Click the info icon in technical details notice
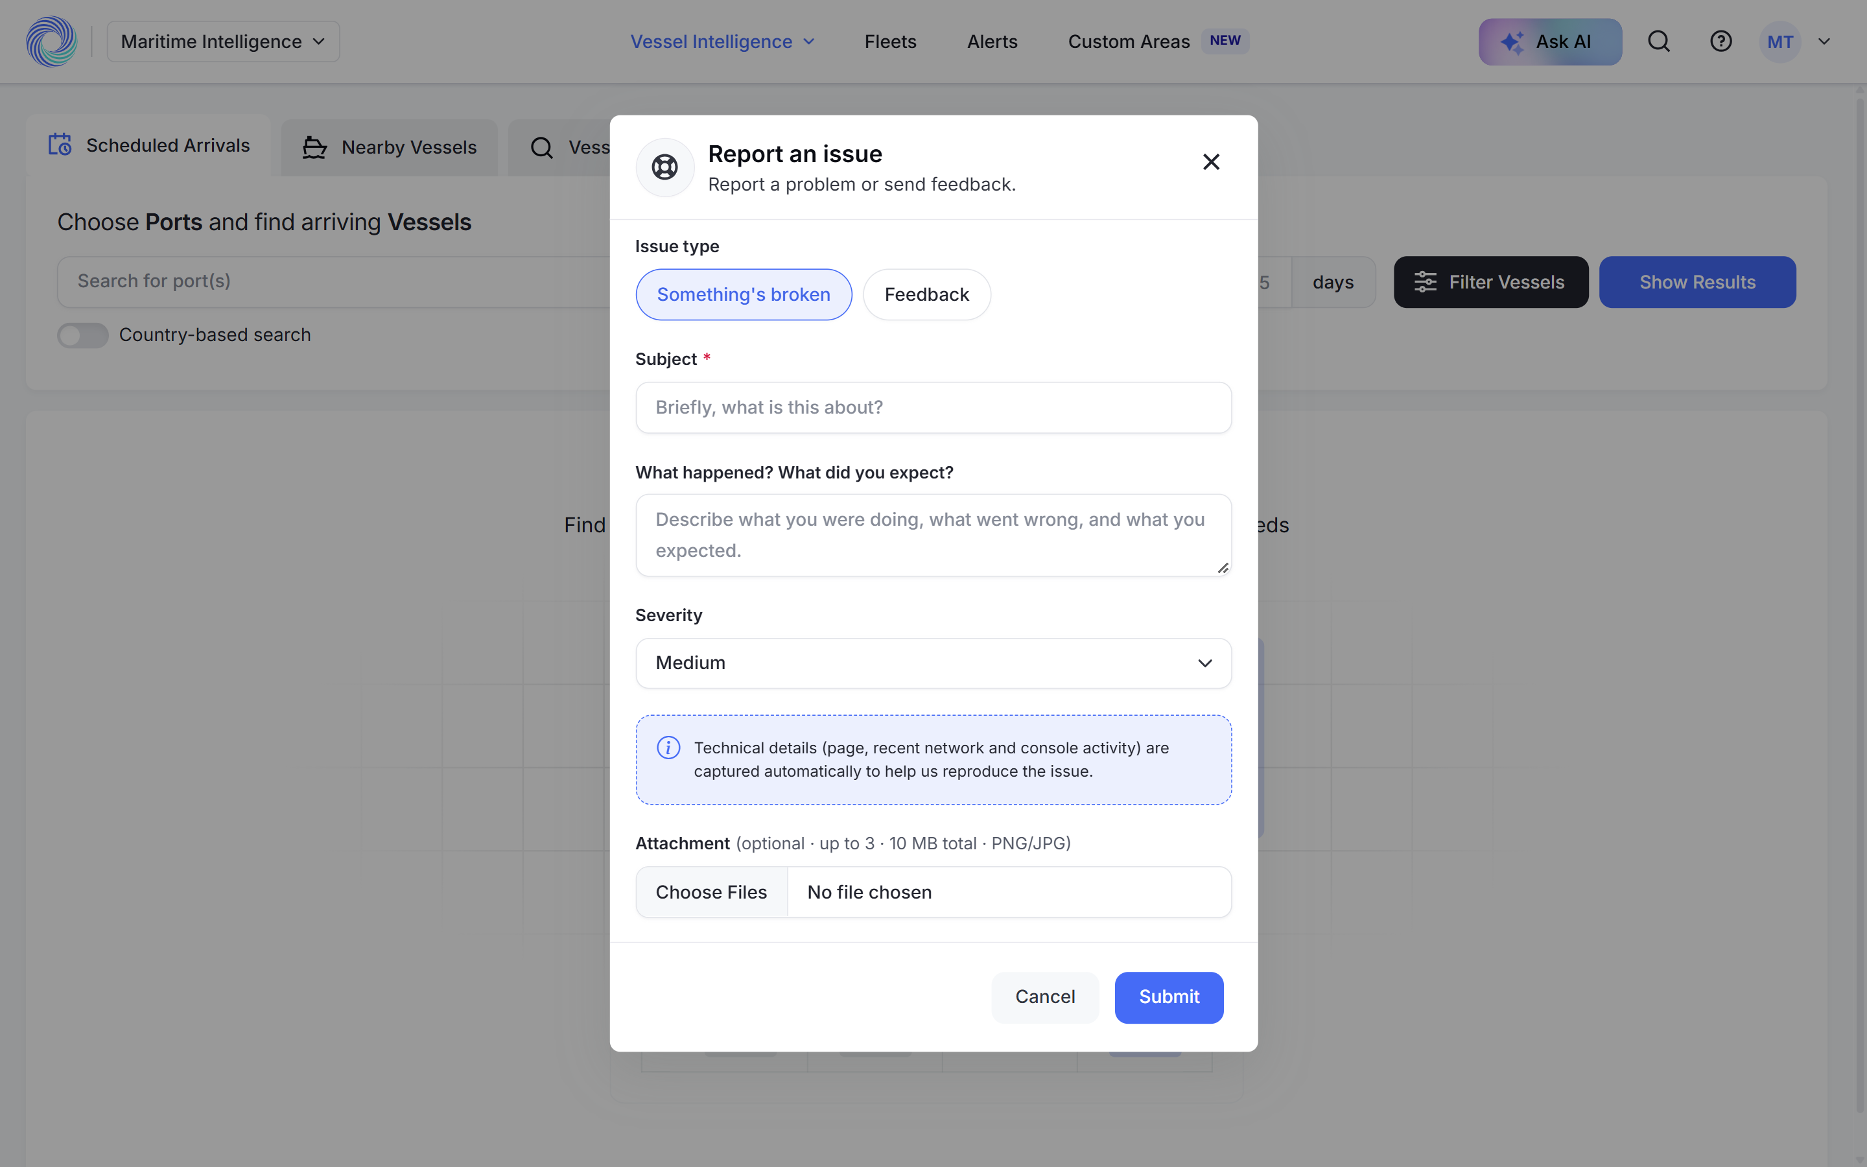 668,747
